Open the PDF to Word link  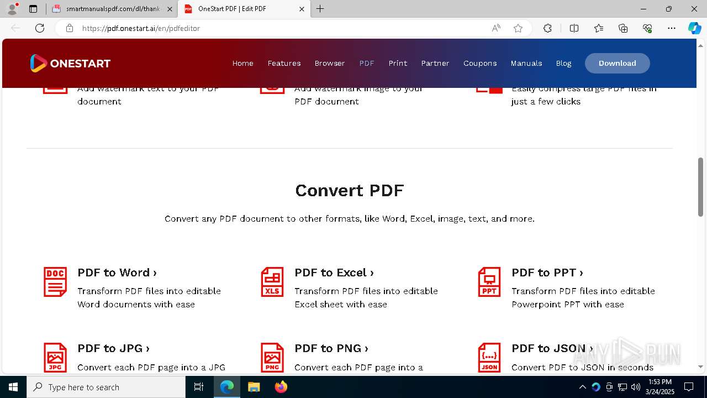point(117,273)
